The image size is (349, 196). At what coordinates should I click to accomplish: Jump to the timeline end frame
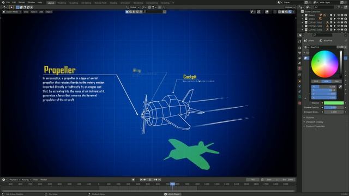160,180
